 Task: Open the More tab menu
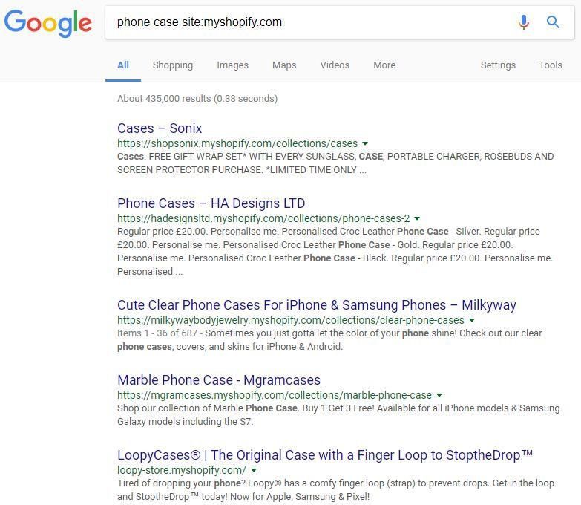tap(384, 65)
